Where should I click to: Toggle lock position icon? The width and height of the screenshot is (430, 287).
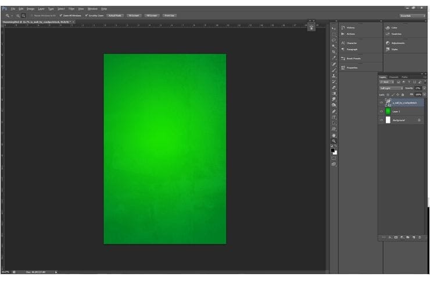tap(398, 95)
